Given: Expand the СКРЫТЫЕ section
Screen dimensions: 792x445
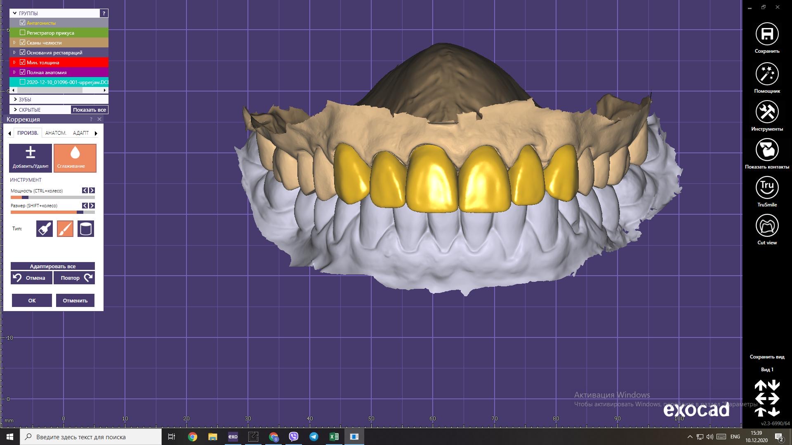Looking at the screenshot, I should pos(15,110).
